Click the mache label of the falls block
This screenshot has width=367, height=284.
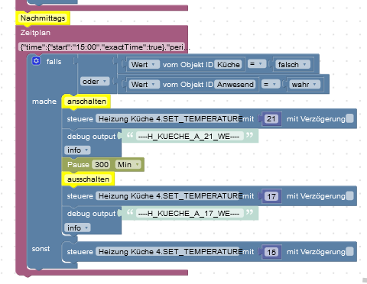[44, 102]
